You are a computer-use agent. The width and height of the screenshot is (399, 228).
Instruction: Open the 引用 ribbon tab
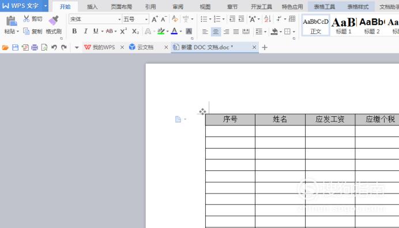150,7
